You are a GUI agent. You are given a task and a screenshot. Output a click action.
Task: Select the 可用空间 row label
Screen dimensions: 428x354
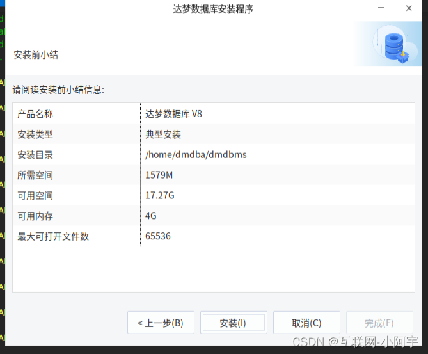click(x=35, y=196)
